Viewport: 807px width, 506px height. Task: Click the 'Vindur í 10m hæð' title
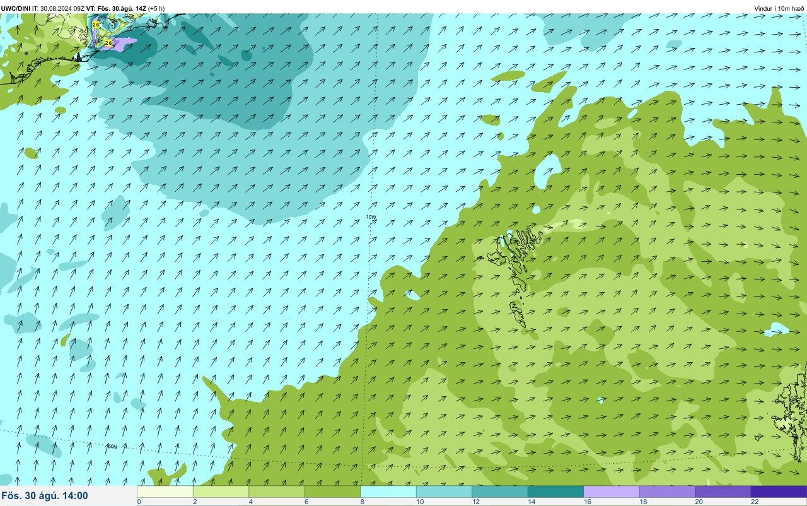(x=779, y=8)
